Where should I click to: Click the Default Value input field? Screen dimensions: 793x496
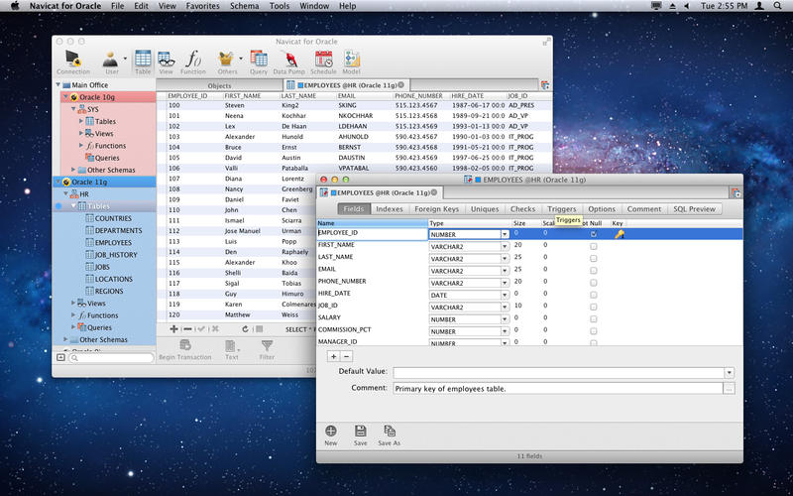[x=559, y=373]
